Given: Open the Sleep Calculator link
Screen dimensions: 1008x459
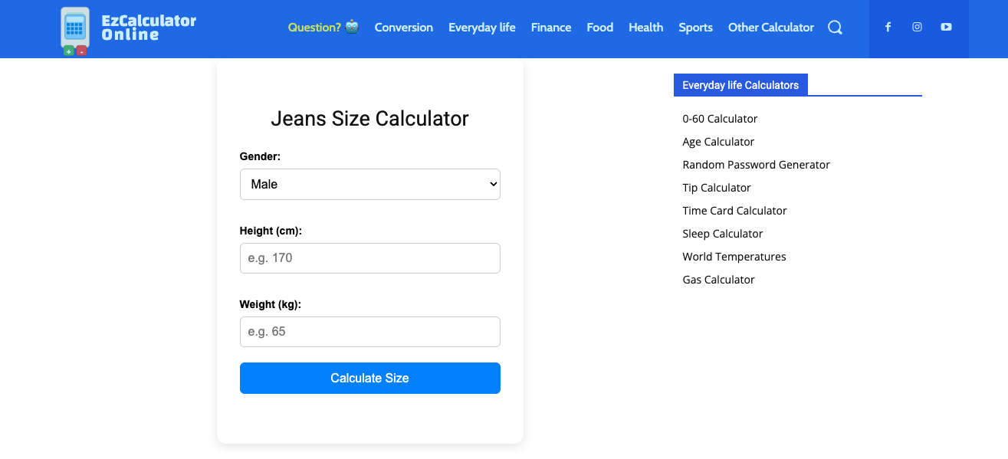Looking at the screenshot, I should click(723, 234).
